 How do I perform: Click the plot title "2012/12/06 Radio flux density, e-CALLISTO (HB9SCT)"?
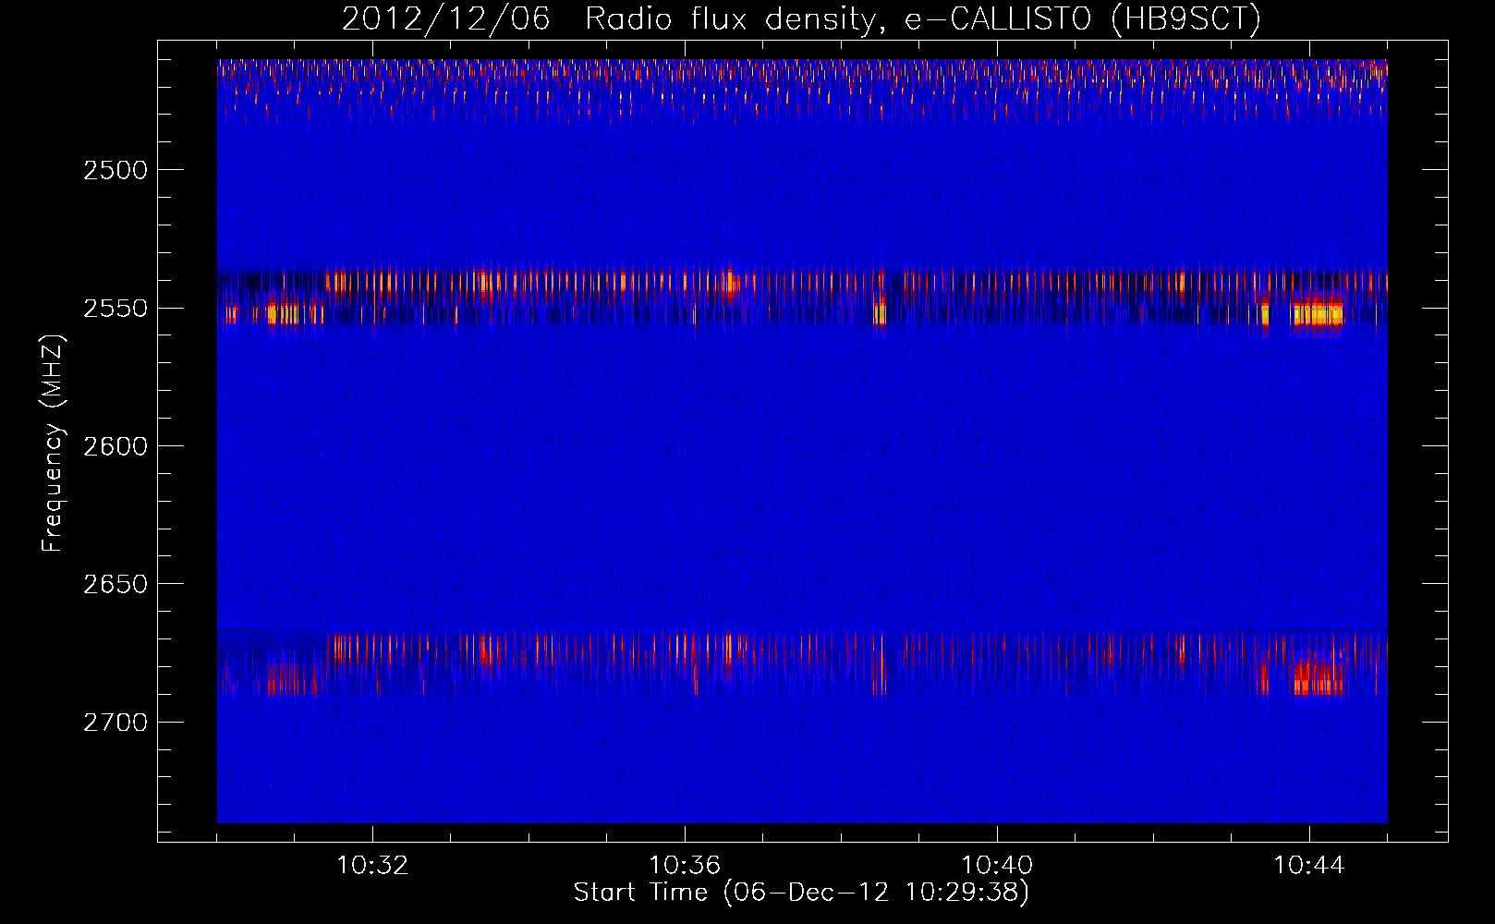pos(801,18)
